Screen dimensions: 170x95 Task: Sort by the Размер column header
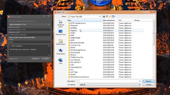139,20
